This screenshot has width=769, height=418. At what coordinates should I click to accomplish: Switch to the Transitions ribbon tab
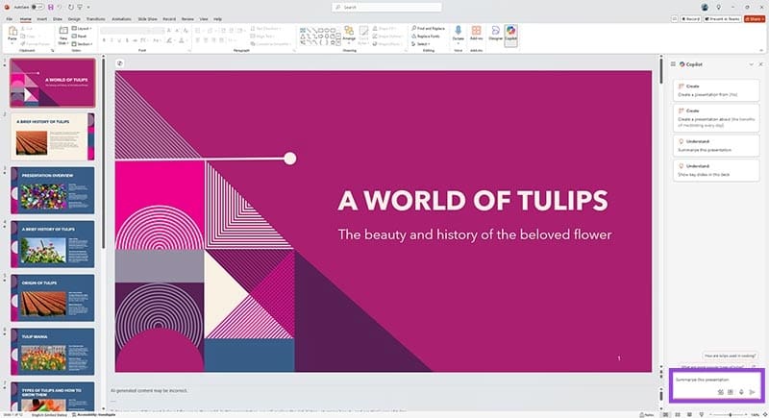pyautogui.click(x=95, y=19)
